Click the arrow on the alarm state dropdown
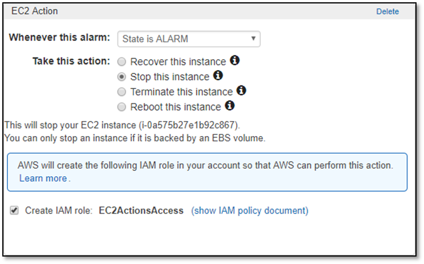This screenshot has width=424, height=264. [x=253, y=38]
